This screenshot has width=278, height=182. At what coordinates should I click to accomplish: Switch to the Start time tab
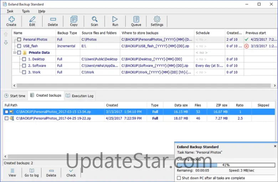(x=15, y=96)
